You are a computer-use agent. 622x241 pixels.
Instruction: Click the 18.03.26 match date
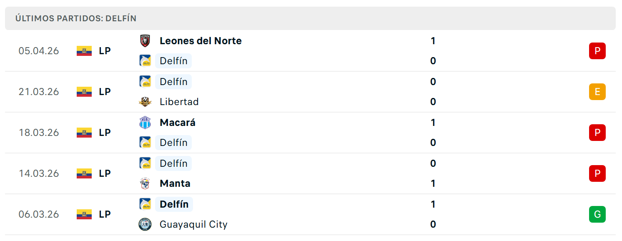point(39,133)
